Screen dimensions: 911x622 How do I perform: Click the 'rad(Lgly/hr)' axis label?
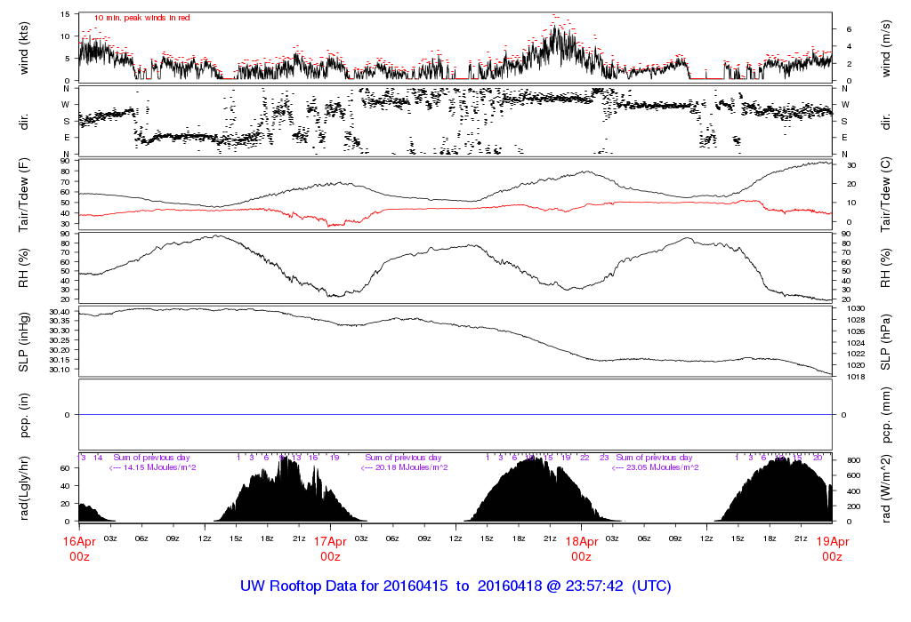[25, 489]
